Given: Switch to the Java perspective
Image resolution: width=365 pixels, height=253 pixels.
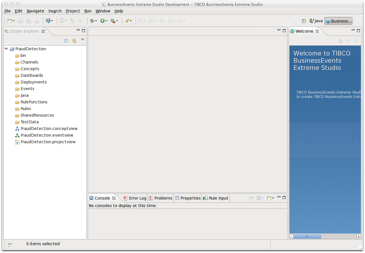Looking at the screenshot, I should pos(316,21).
